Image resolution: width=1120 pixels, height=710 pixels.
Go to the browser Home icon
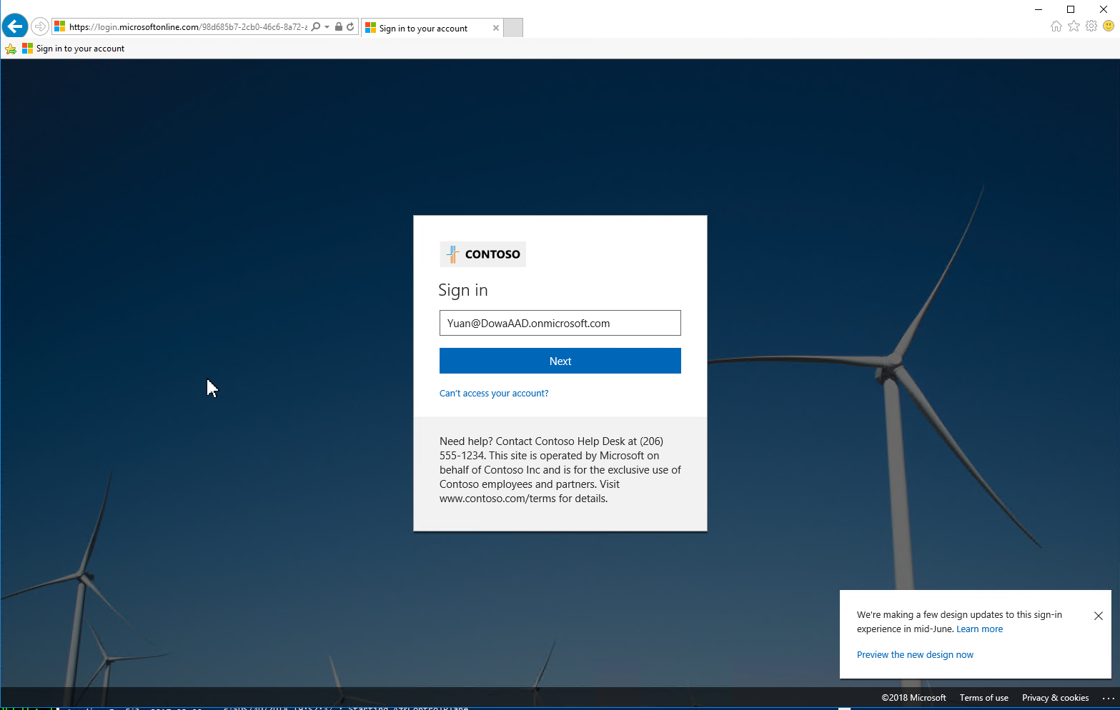coord(1056,26)
